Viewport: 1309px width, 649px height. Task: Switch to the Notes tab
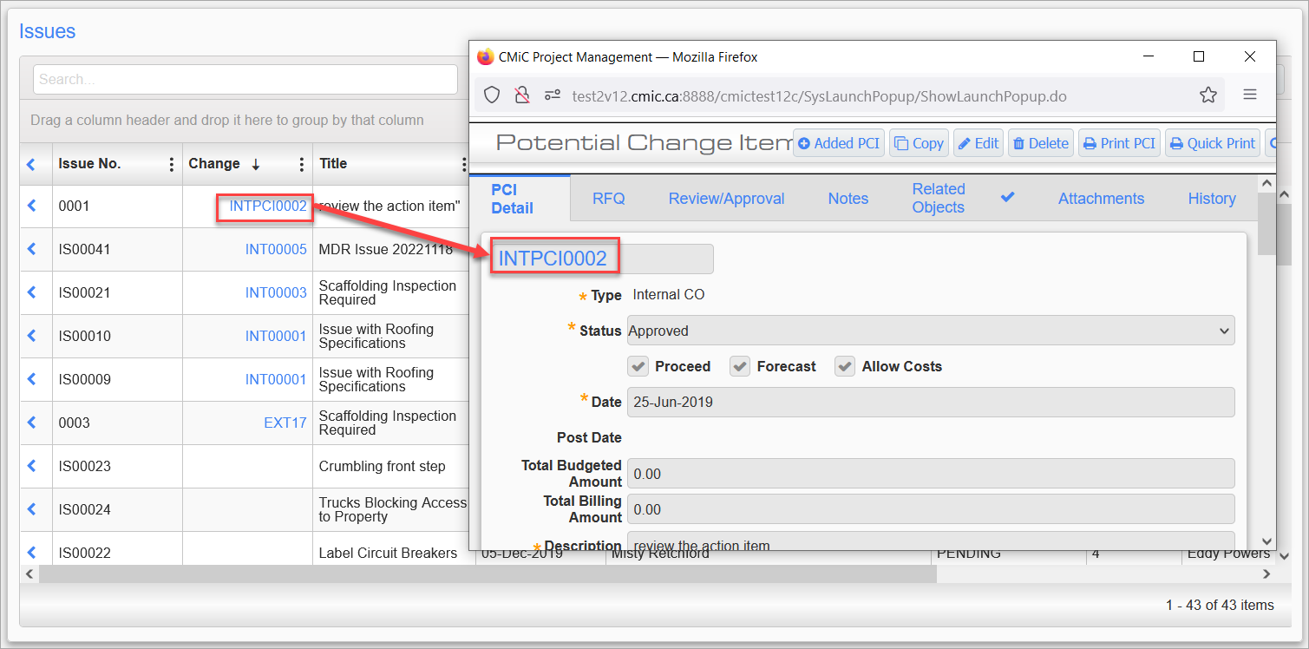848,199
